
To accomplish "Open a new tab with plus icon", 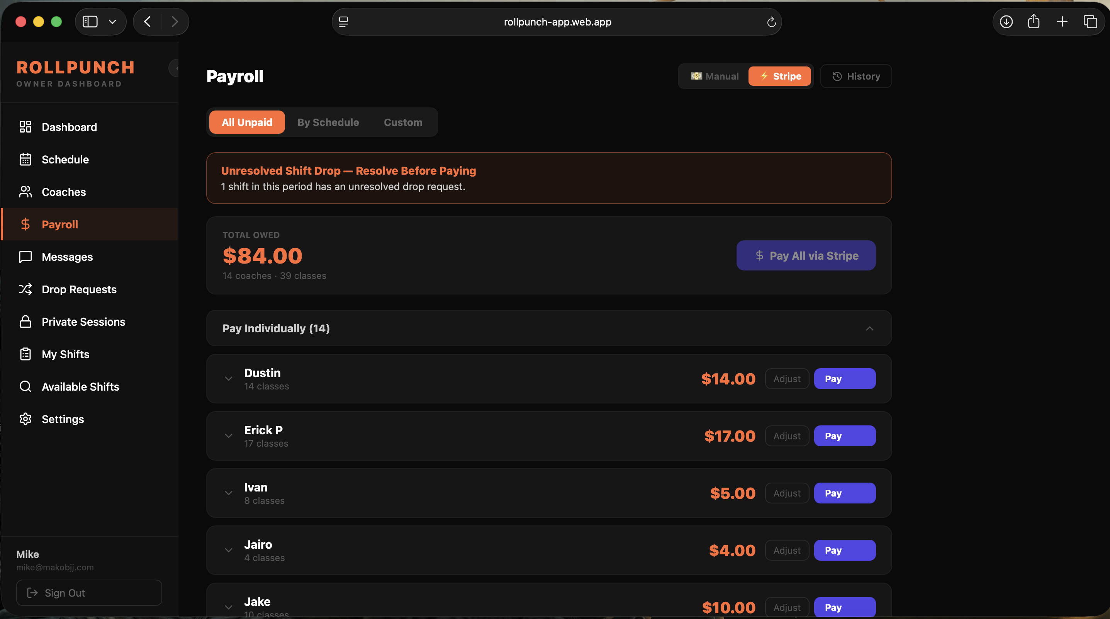I will 1062,22.
